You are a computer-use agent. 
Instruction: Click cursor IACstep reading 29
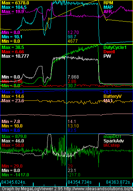[x=70, y=166]
